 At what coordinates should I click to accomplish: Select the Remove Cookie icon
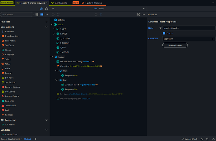(3, 96)
